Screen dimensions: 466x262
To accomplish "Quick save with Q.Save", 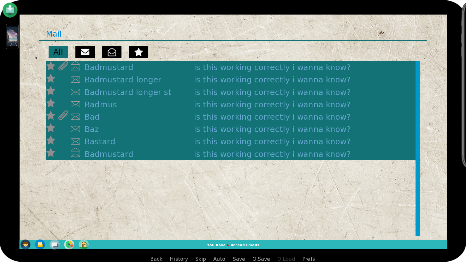I will click(261, 259).
